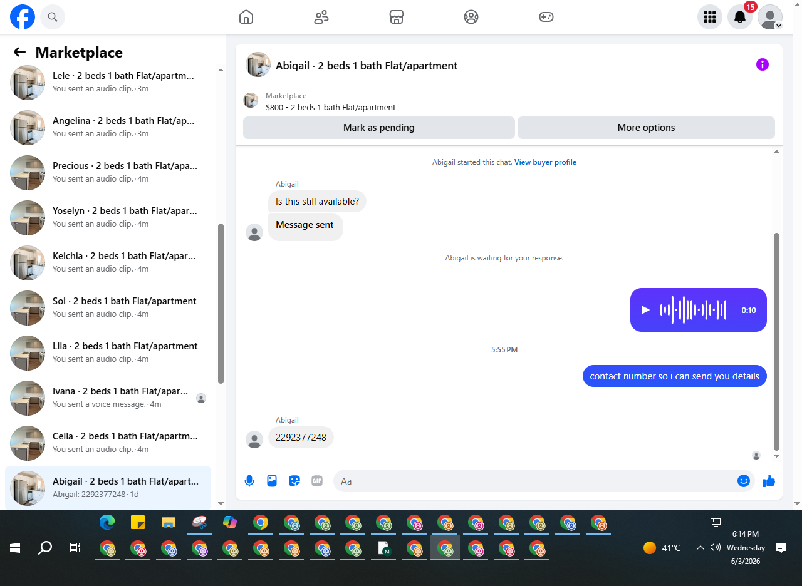Click the "contact number so i can send" message
802x586 pixels.
tap(675, 376)
